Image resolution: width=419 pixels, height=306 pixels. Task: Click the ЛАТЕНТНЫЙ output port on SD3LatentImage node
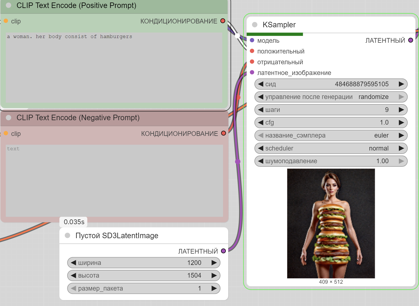(x=224, y=251)
